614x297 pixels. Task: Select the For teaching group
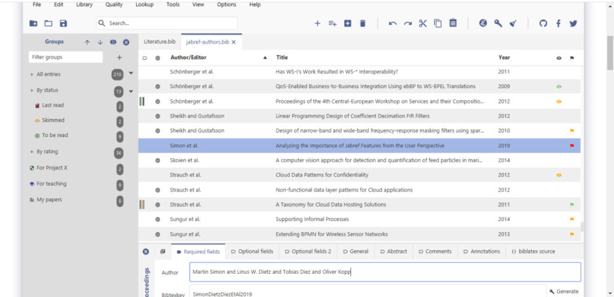[52, 184]
